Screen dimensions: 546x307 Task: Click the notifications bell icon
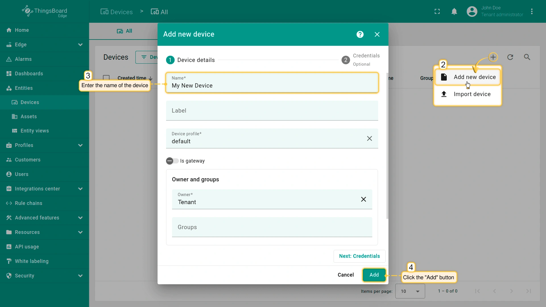(454, 12)
